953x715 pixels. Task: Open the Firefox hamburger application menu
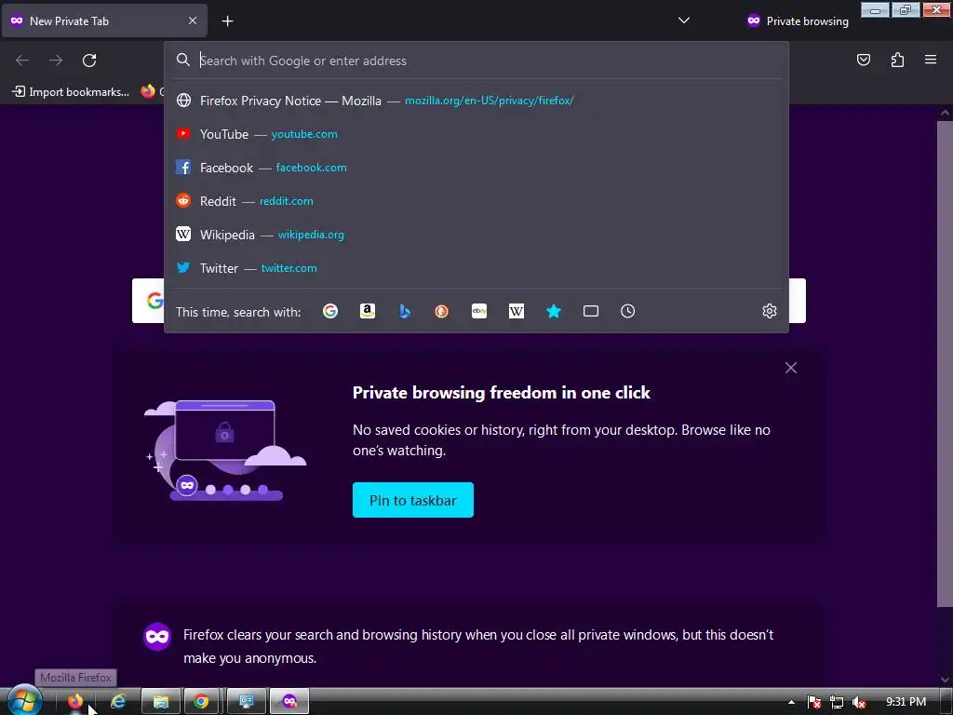(x=931, y=60)
